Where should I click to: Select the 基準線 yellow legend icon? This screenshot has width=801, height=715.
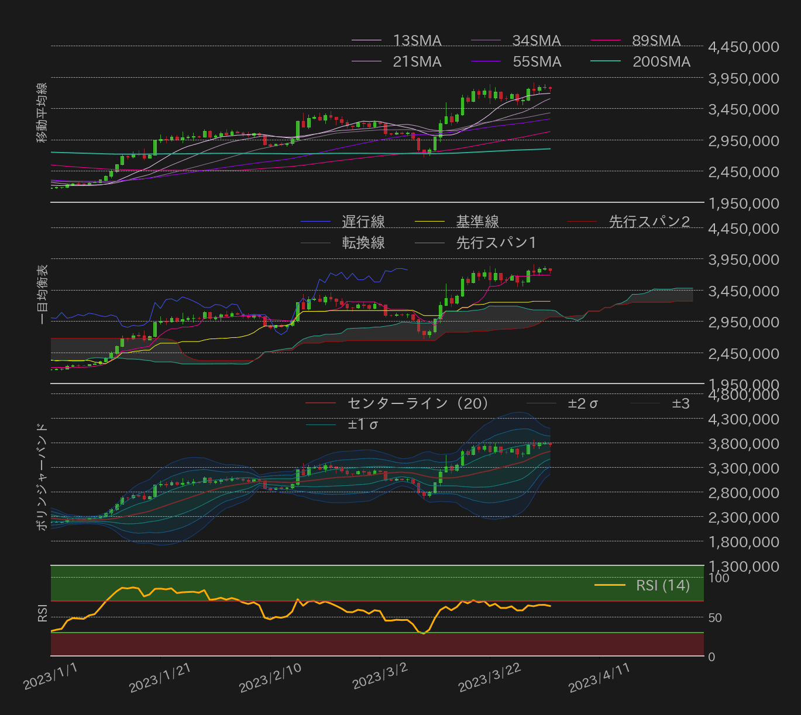click(x=430, y=222)
